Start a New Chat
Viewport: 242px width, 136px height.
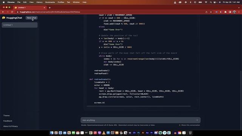click(x=31, y=18)
